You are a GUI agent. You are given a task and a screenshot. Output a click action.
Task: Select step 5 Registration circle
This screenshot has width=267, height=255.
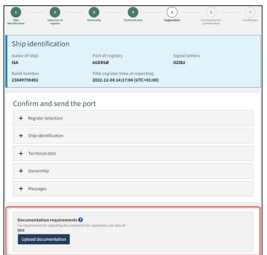[x=172, y=12]
